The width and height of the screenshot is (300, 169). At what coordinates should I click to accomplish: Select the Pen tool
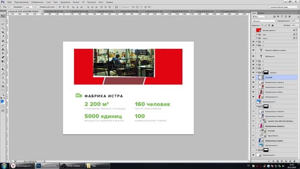pos(3,74)
